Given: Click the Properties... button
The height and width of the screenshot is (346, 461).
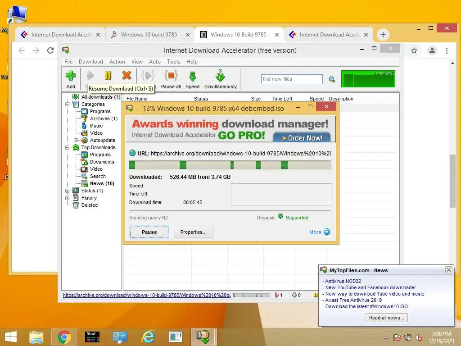Looking at the screenshot, I should point(193,232).
